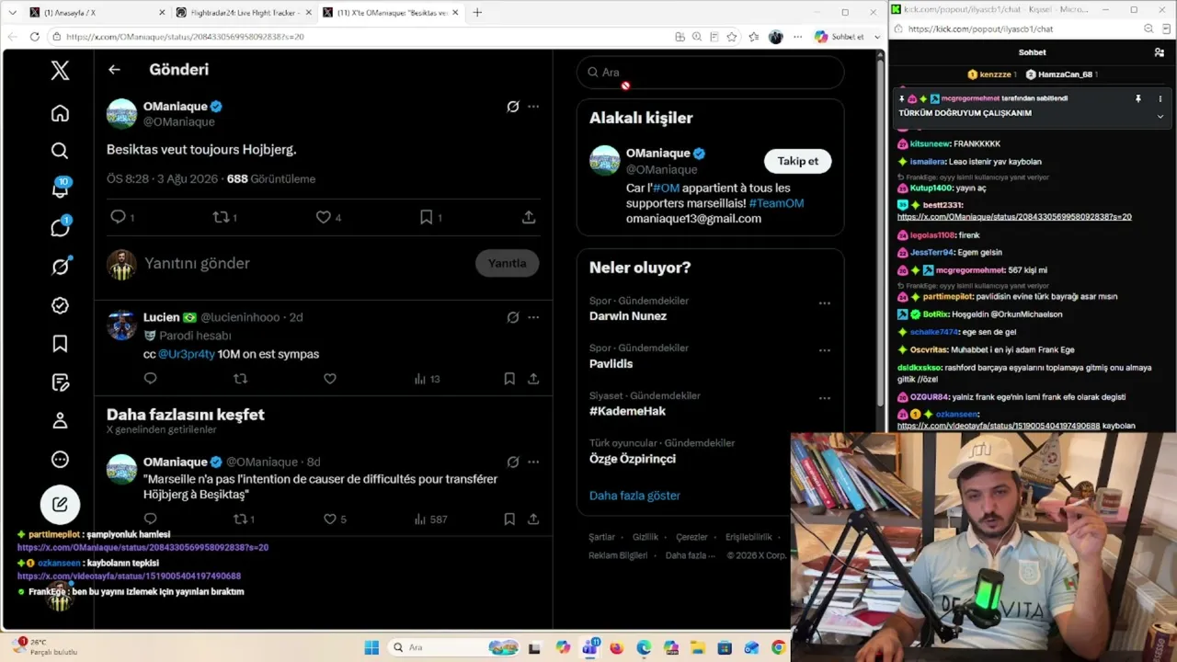The image size is (1177, 662).
Task: Open Özge Özpirinçci trending topic
Action: 633,459
